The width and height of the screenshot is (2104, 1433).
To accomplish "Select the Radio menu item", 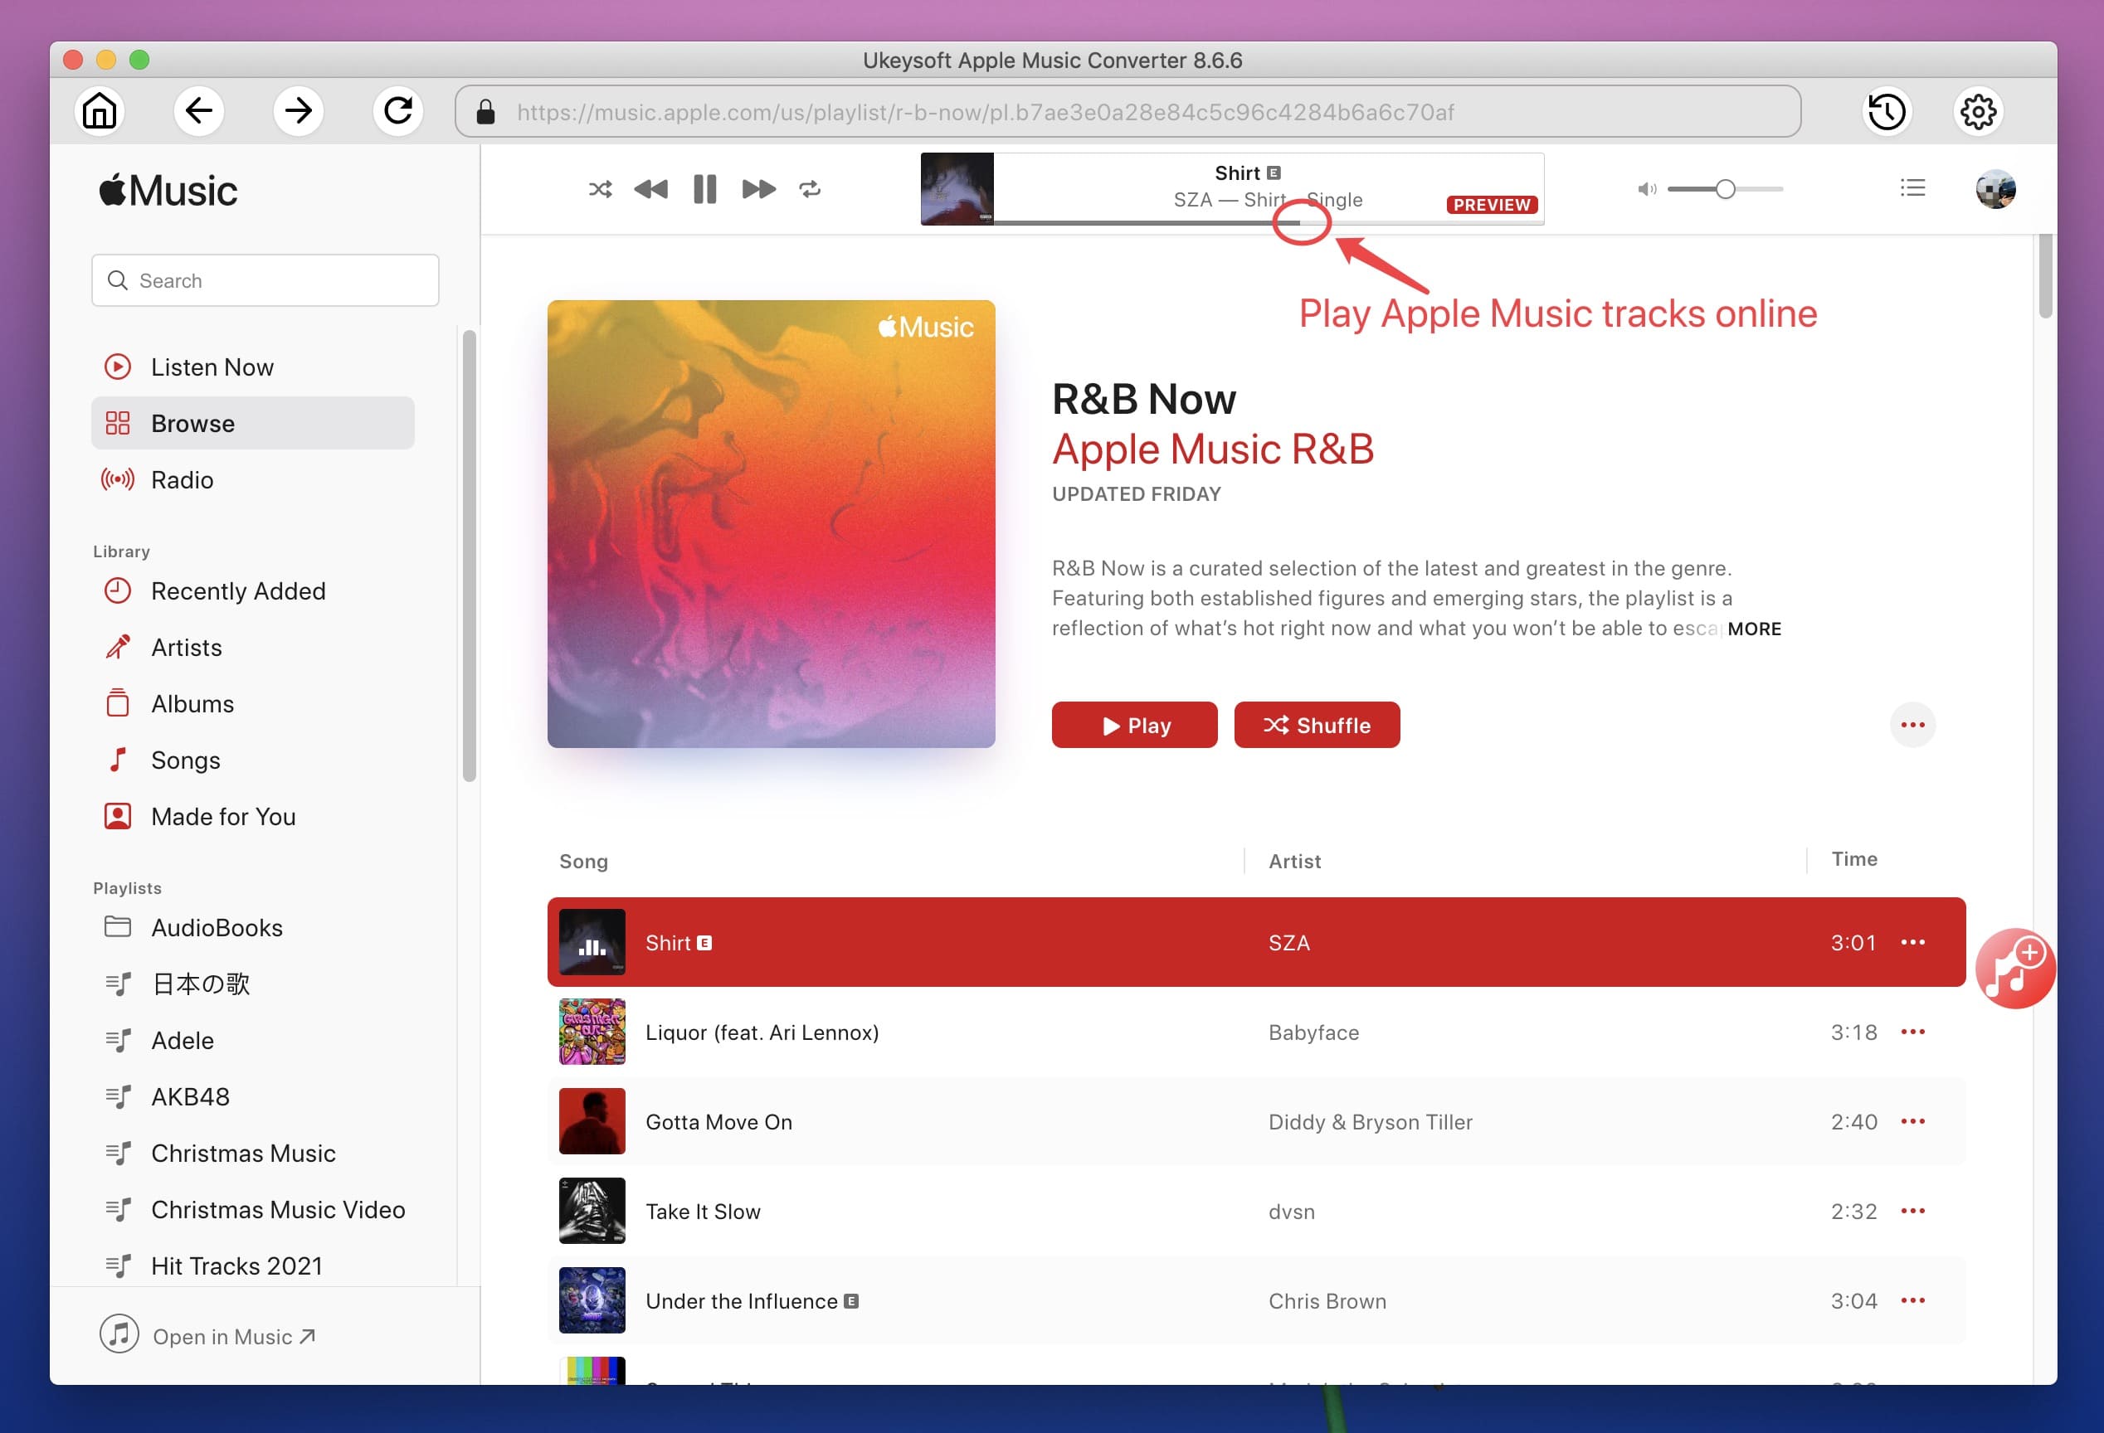I will click(181, 478).
